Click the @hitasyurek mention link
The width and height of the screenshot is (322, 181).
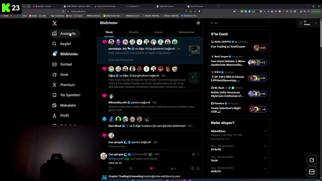pos(116,159)
